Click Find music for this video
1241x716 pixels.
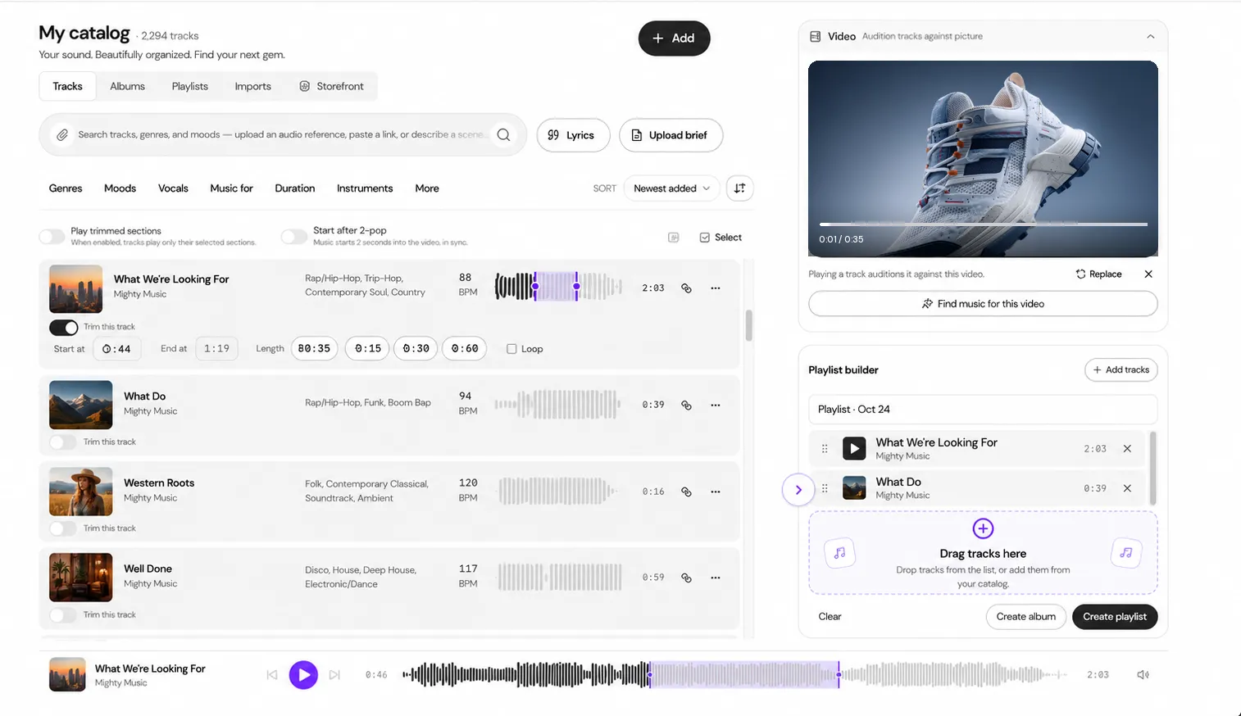(983, 304)
